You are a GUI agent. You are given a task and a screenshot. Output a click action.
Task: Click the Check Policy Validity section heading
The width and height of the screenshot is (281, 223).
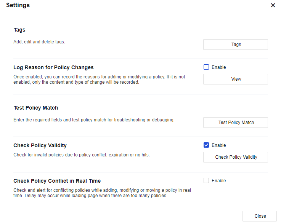[40, 145]
